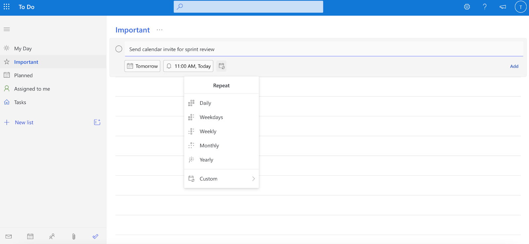
Task: Click the search magnifier icon
Action: click(180, 7)
